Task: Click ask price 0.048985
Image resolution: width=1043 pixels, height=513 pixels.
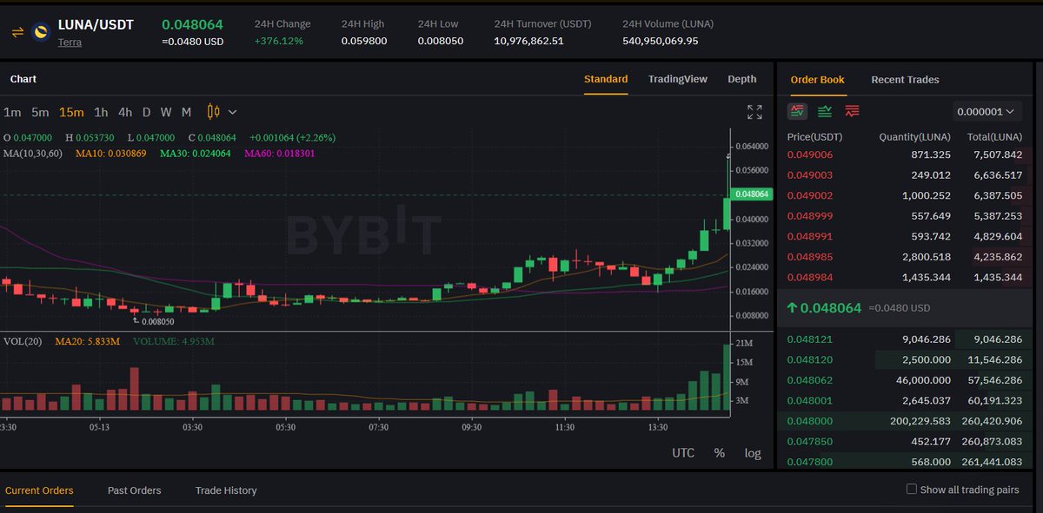Action: click(809, 257)
